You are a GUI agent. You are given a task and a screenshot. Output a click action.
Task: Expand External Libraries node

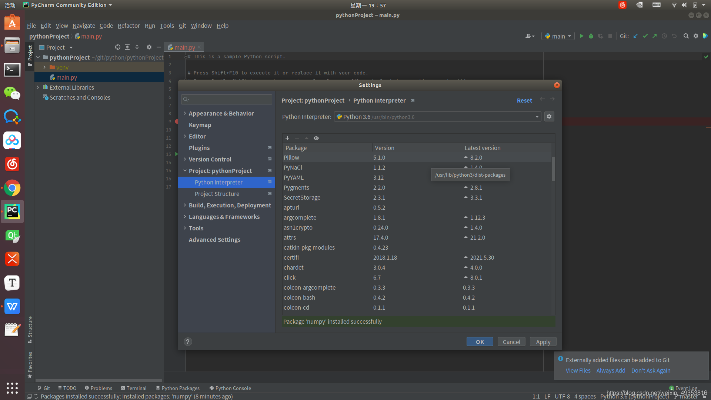[38, 87]
